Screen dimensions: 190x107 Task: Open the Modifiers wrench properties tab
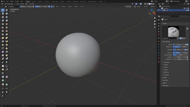point(159,44)
